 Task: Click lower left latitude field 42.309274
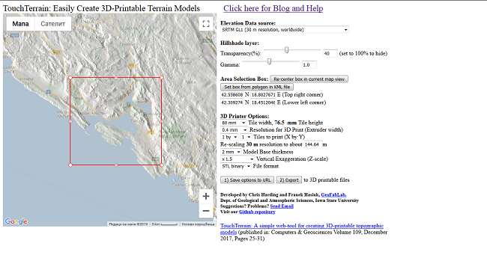tap(232, 102)
